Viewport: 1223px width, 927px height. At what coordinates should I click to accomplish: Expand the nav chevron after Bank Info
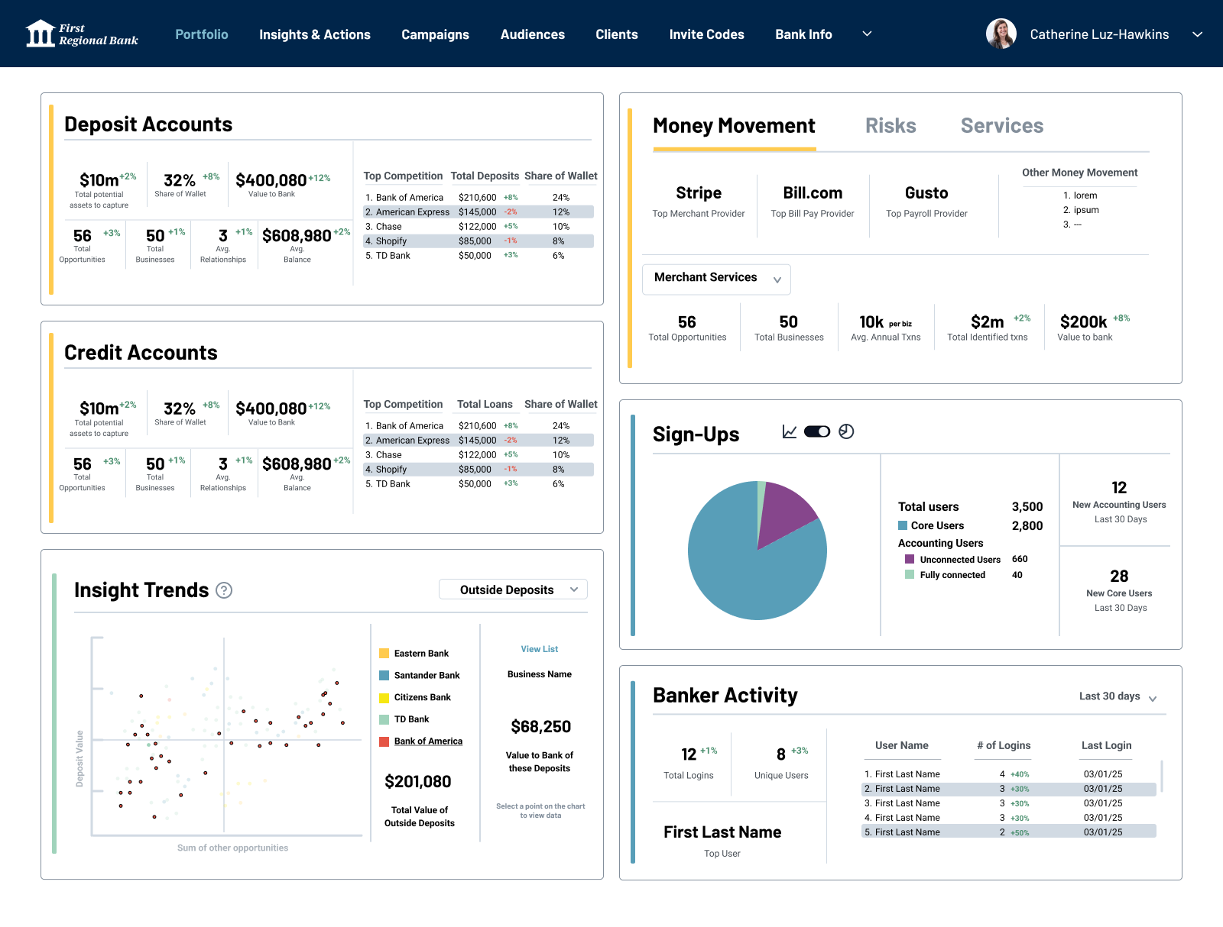867,34
